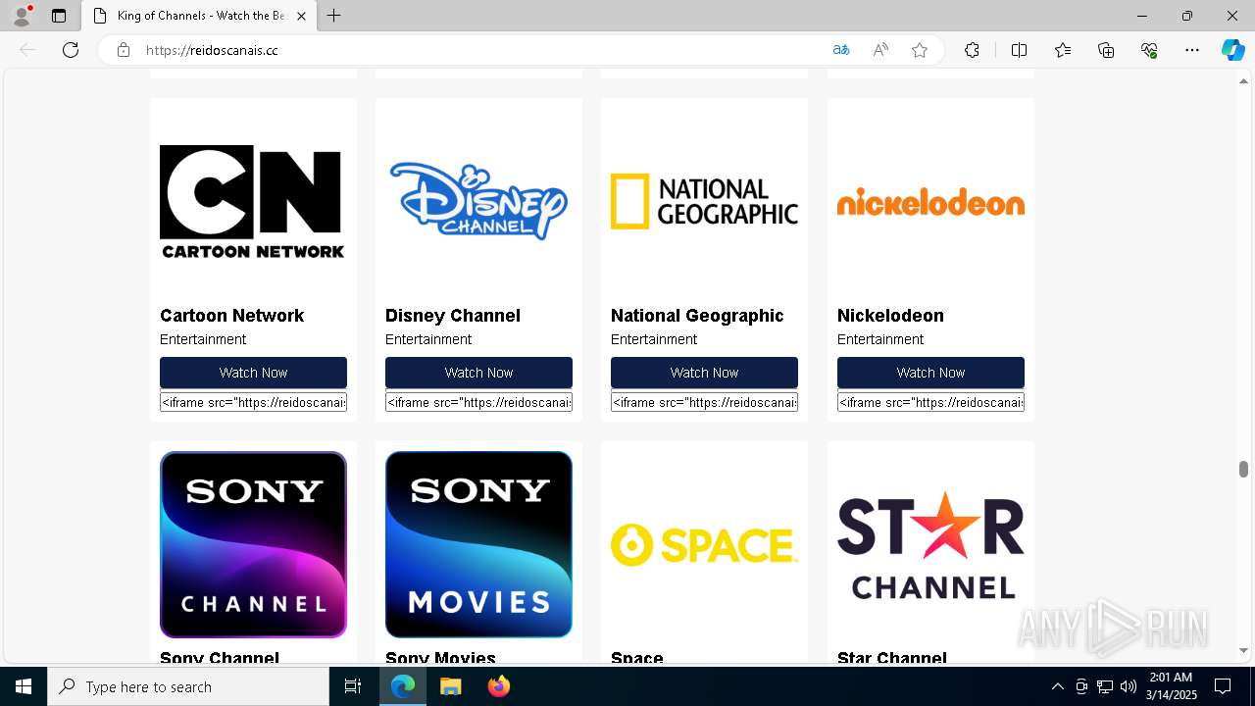
Task: Open Browser essentials icon
Action: (1149, 50)
